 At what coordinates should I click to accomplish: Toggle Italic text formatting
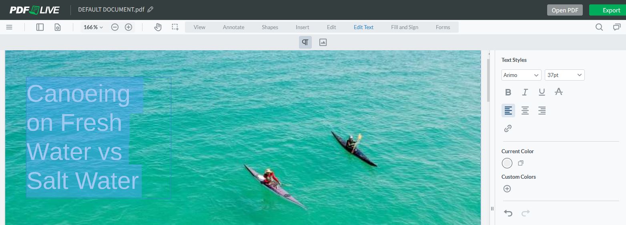525,92
